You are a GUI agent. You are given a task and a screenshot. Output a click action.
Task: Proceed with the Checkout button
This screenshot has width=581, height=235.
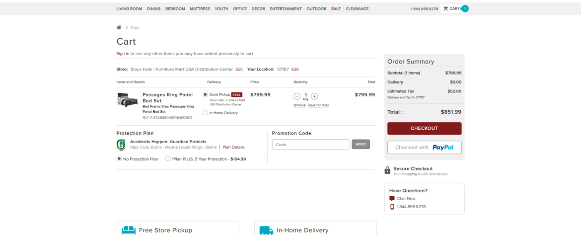coord(424,128)
